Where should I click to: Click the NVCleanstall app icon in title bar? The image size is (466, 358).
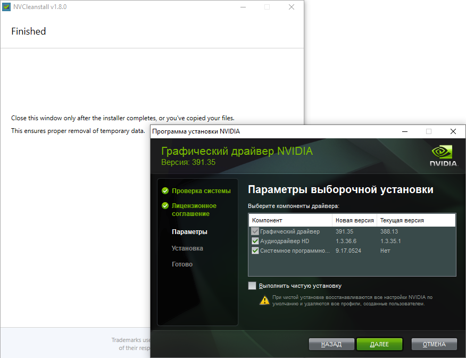coord(6,7)
